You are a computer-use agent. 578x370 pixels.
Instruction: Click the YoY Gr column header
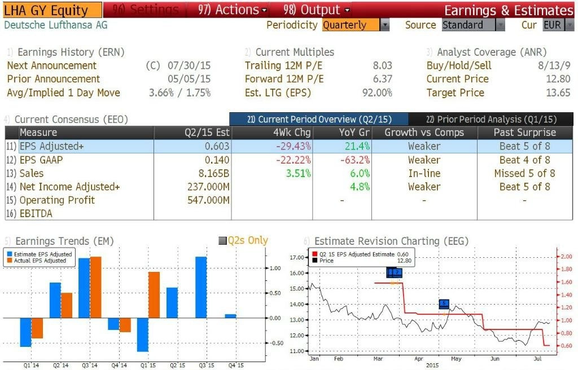click(x=342, y=133)
